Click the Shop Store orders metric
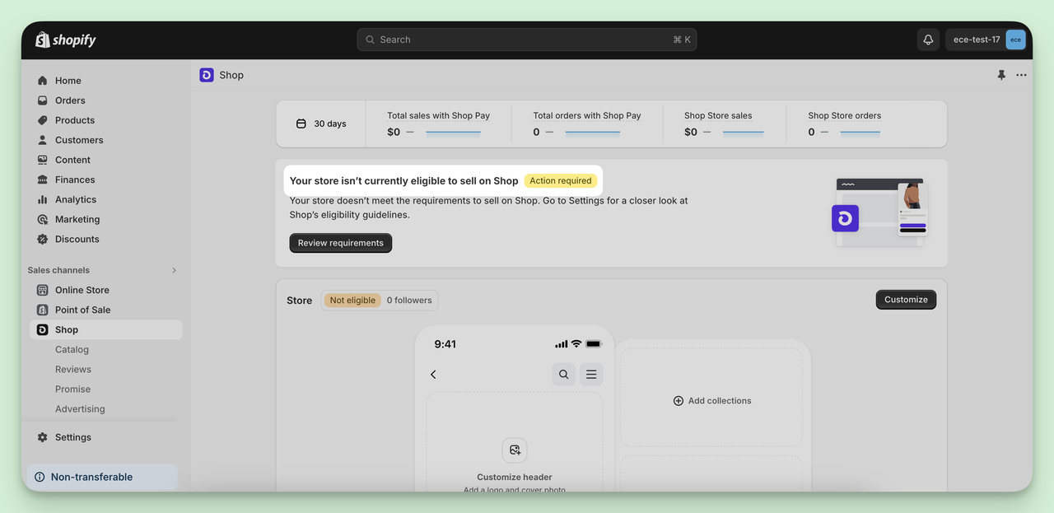Viewport: 1054px width, 513px height. [x=844, y=124]
